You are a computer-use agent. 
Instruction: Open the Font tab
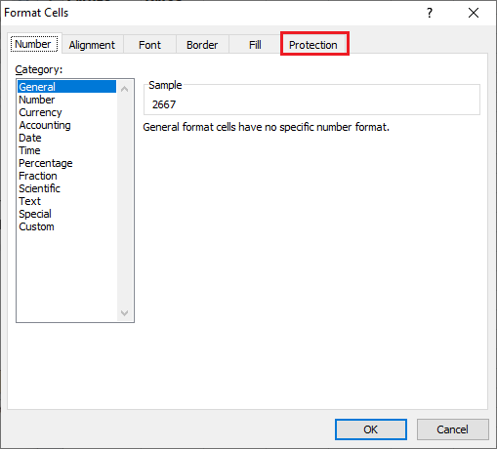tap(149, 45)
